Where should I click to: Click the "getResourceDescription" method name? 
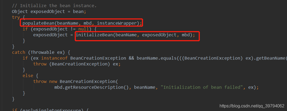pyautogui.click(x=94, y=87)
